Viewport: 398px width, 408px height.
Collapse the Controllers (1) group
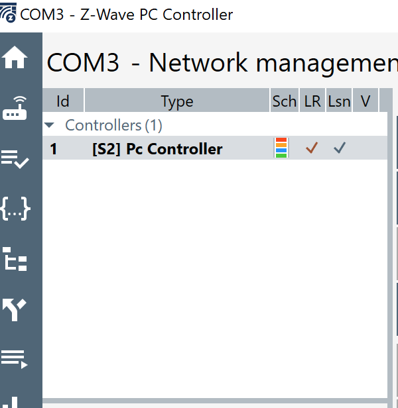point(49,125)
